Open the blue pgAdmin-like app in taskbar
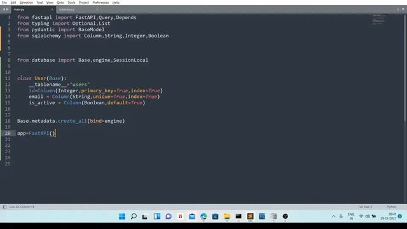The width and height of the screenshot is (407, 229). 262,216
